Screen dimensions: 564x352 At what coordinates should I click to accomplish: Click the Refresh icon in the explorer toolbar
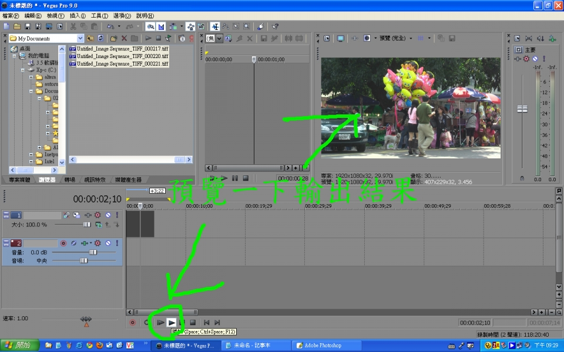click(100, 38)
